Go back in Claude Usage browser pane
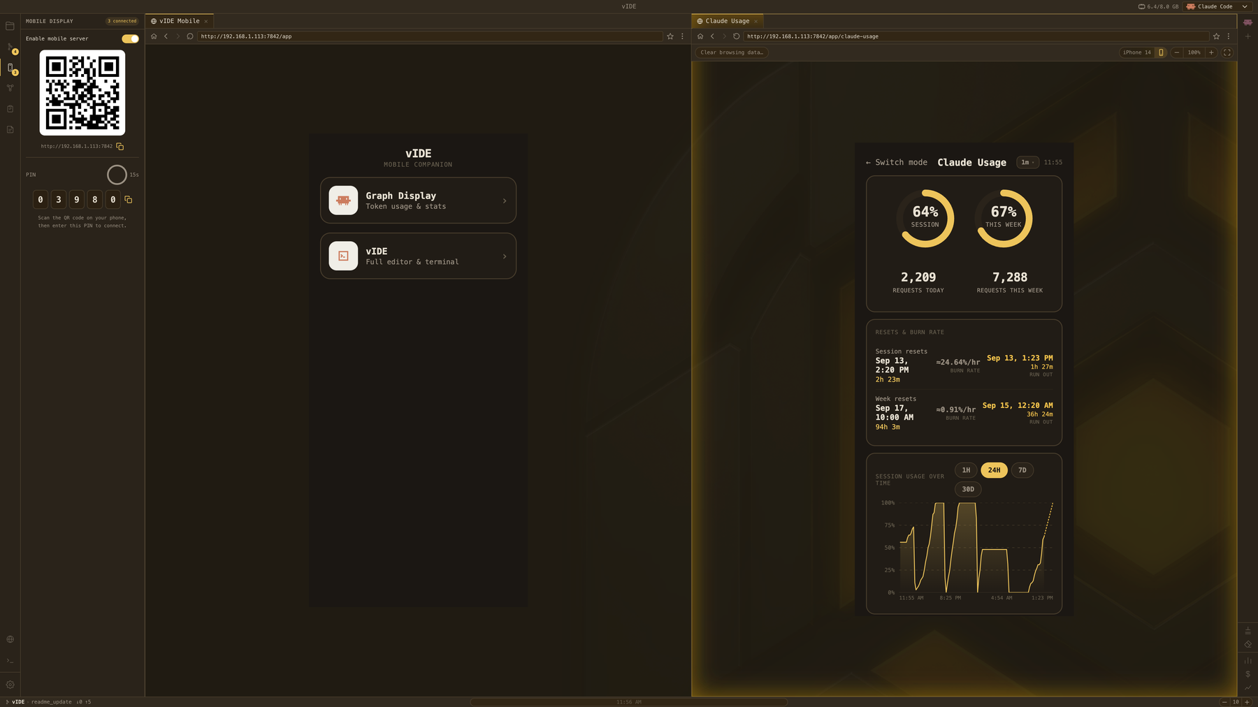Image resolution: width=1258 pixels, height=707 pixels. pos(712,36)
